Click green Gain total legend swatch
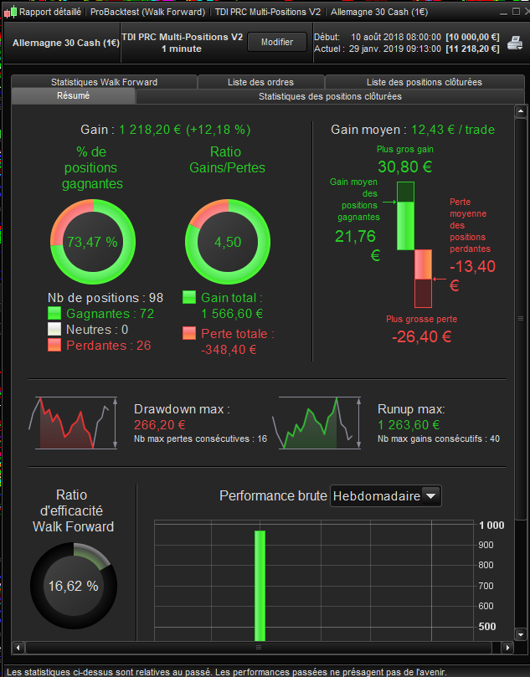530x677 pixels. [x=189, y=297]
